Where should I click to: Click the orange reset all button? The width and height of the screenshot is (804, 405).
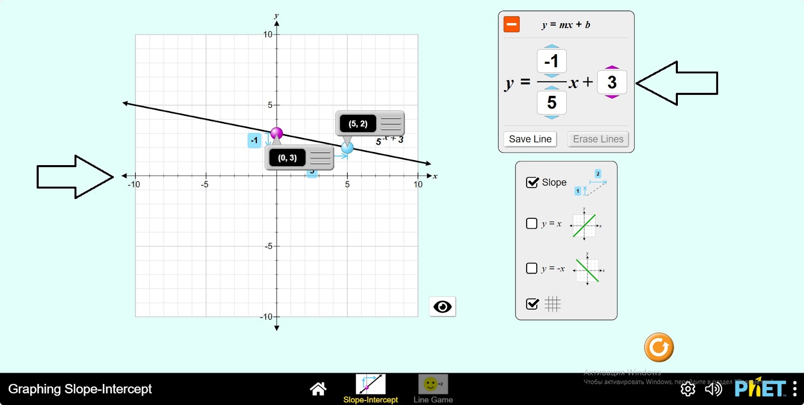tap(659, 347)
